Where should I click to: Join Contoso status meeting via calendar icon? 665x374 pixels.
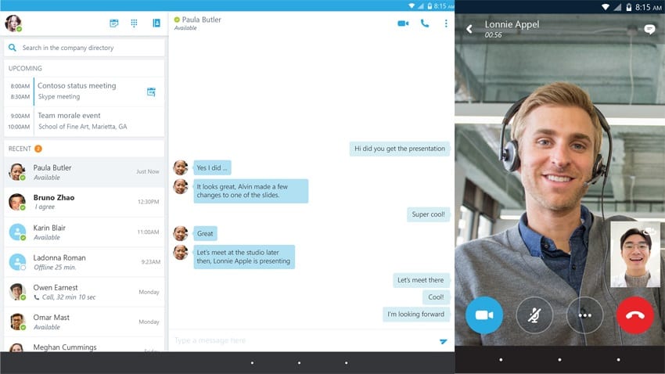(151, 92)
